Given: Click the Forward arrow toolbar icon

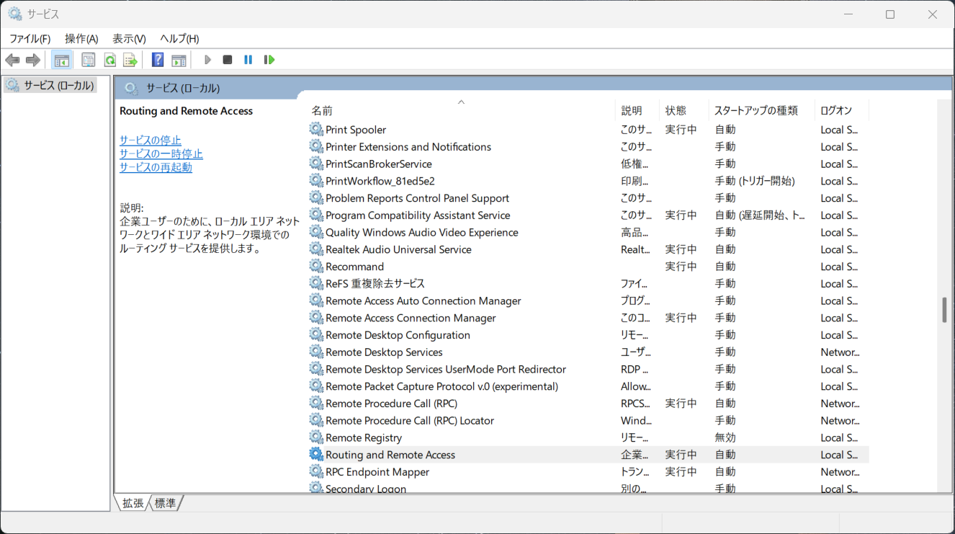Looking at the screenshot, I should coord(32,60).
